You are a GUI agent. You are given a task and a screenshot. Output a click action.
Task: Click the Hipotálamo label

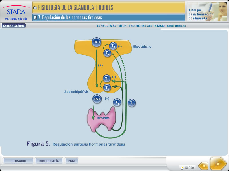142,46
